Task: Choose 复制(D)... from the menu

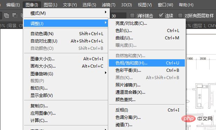Action: point(66,106)
